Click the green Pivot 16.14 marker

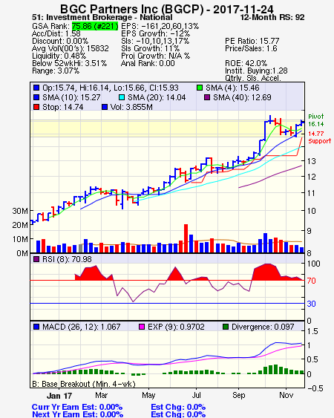tap(316, 120)
